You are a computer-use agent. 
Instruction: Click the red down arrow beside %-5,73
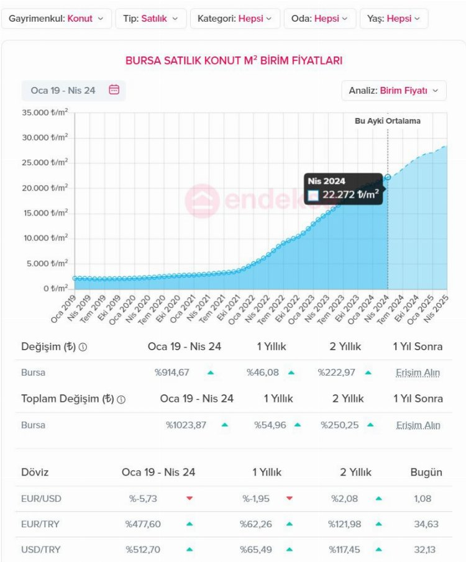(190, 498)
